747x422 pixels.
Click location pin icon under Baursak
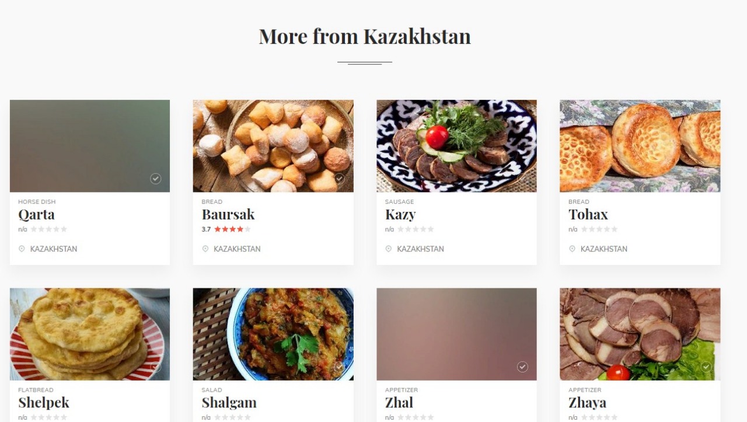click(205, 249)
